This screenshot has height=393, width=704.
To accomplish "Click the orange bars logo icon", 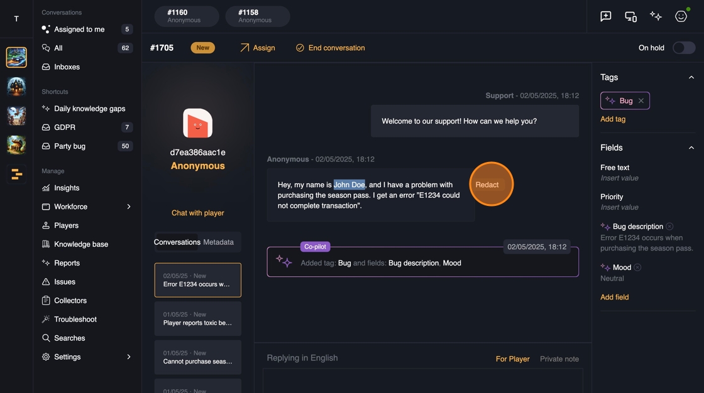I will (x=16, y=174).
